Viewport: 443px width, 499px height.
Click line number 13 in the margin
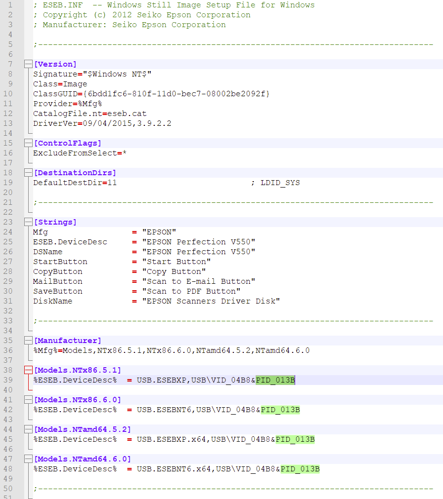[8, 123]
